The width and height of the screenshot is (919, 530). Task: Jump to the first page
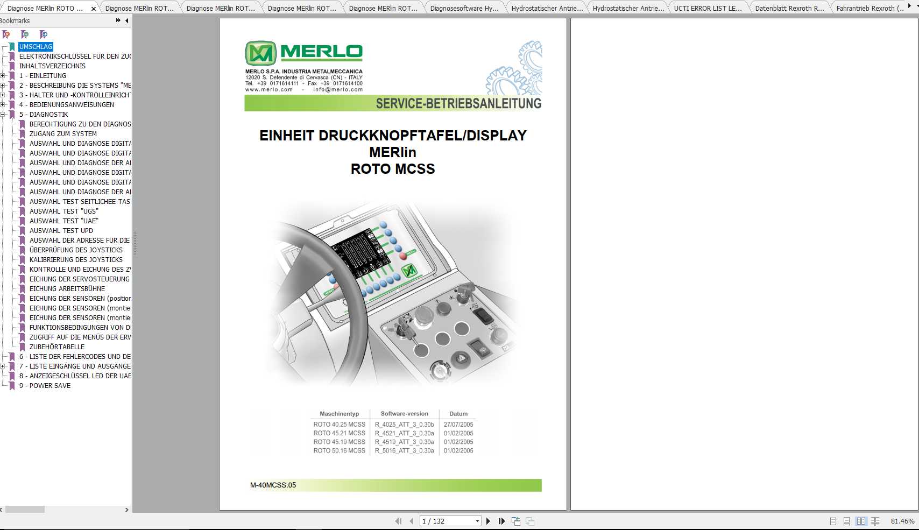pyautogui.click(x=398, y=521)
